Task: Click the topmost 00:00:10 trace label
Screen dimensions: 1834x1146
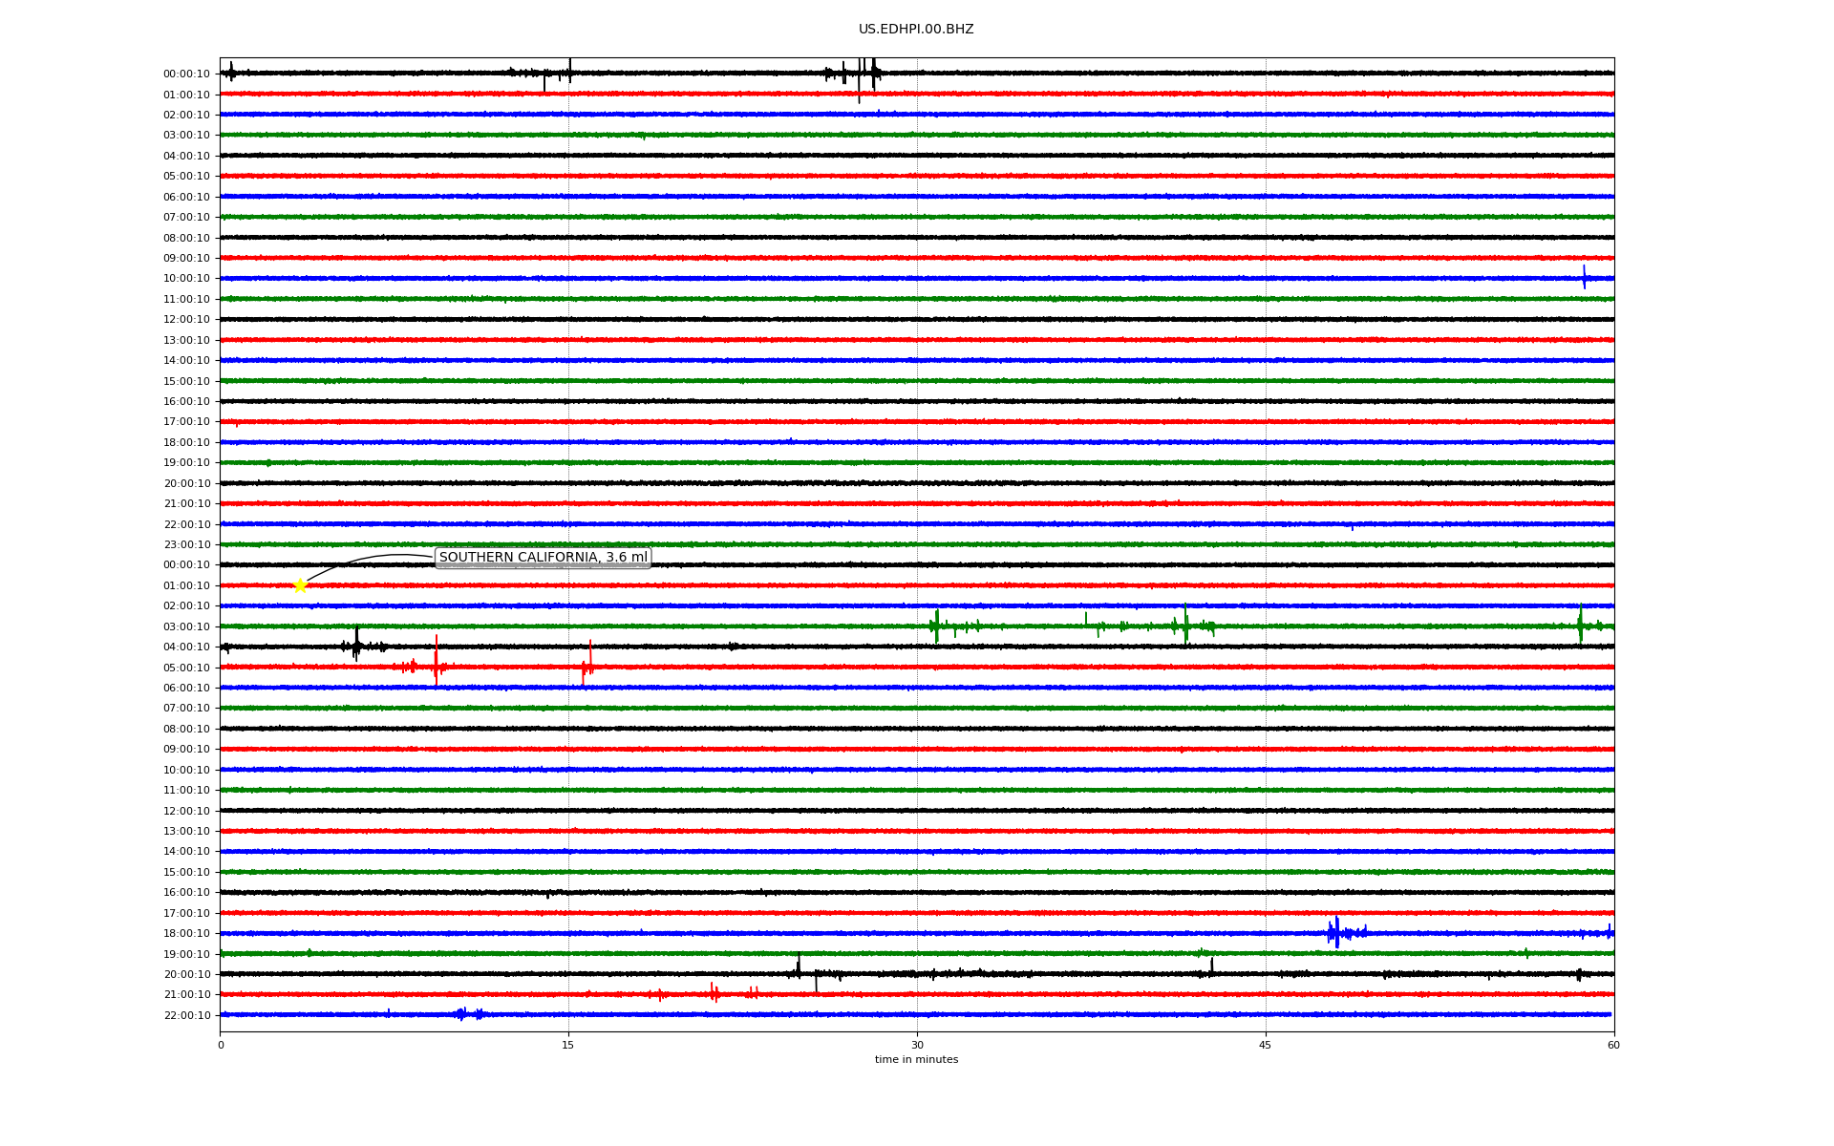Action: coord(187,74)
